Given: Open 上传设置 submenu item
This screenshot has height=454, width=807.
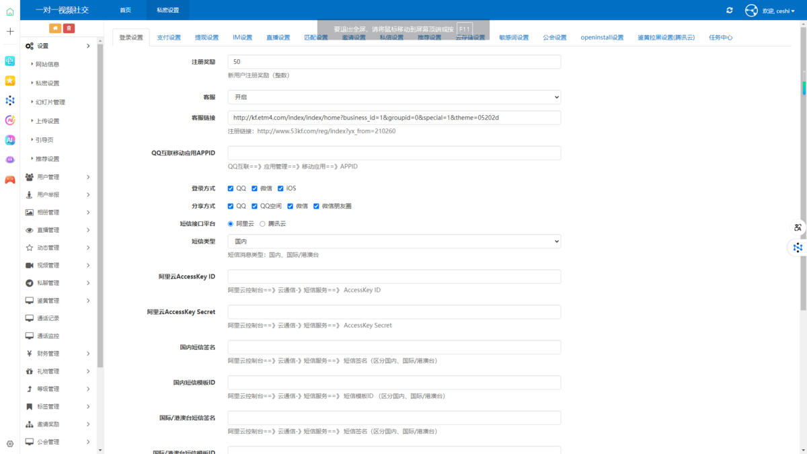Looking at the screenshot, I should click(x=47, y=121).
